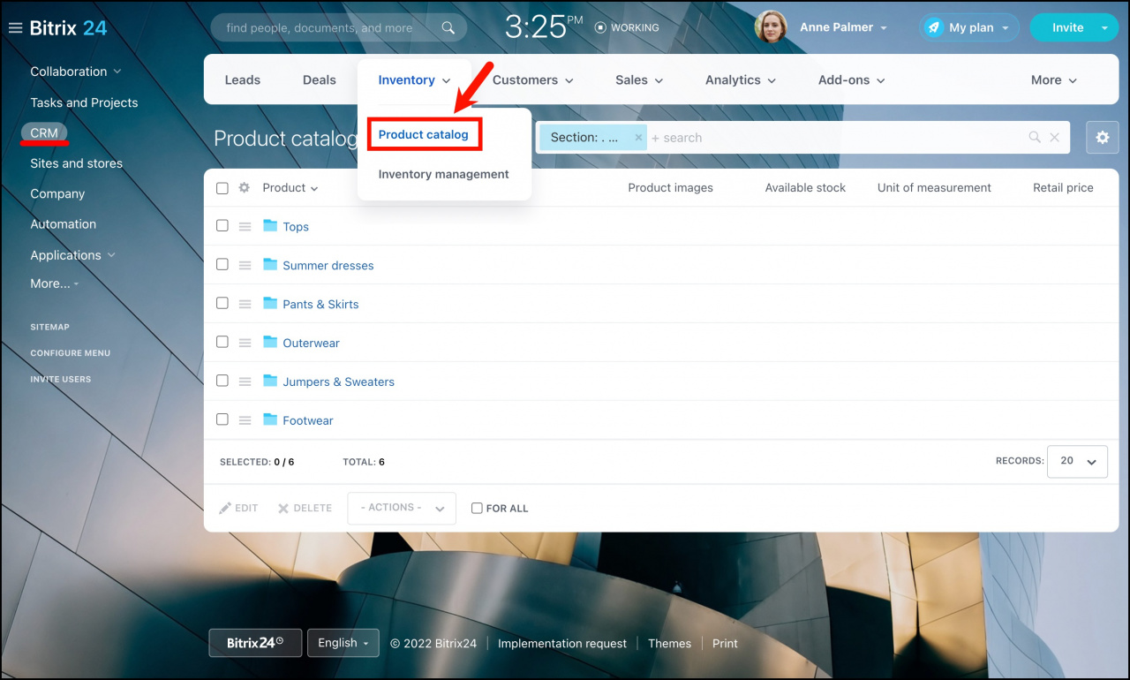1130x680 pixels.
Task: Toggle the hamburger menu next to Bitrix 24
Action: [x=15, y=28]
